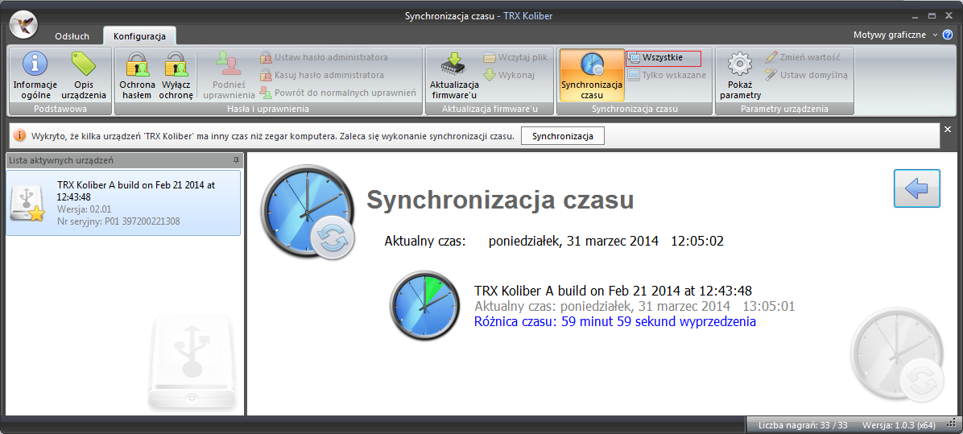963x434 pixels.
Task: Click the Synchronizacja czasu heading
Action: click(x=500, y=200)
